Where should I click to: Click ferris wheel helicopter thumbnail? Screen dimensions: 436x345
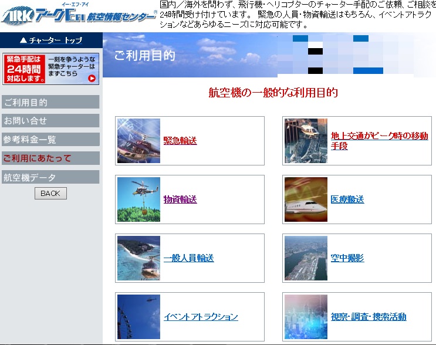click(x=138, y=317)
